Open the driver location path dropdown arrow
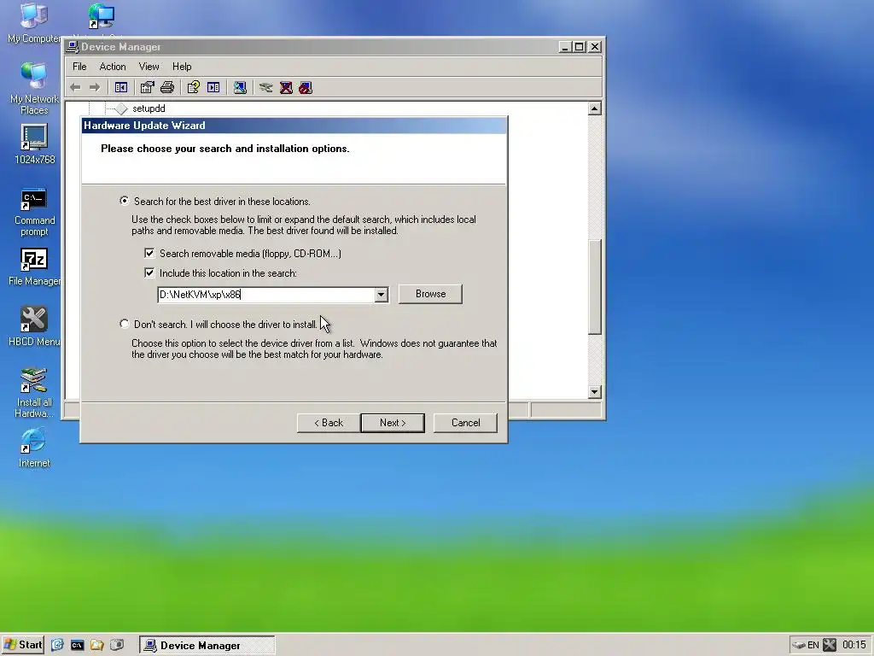Screen dimensions: 874x656 click(382, 295)
